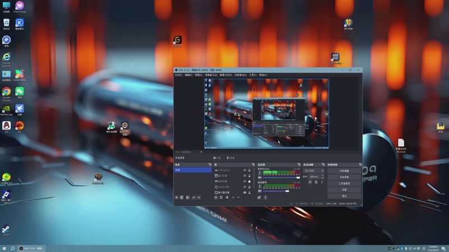
Task: Show the Game Capture source via eye
Action: [245, 181]
